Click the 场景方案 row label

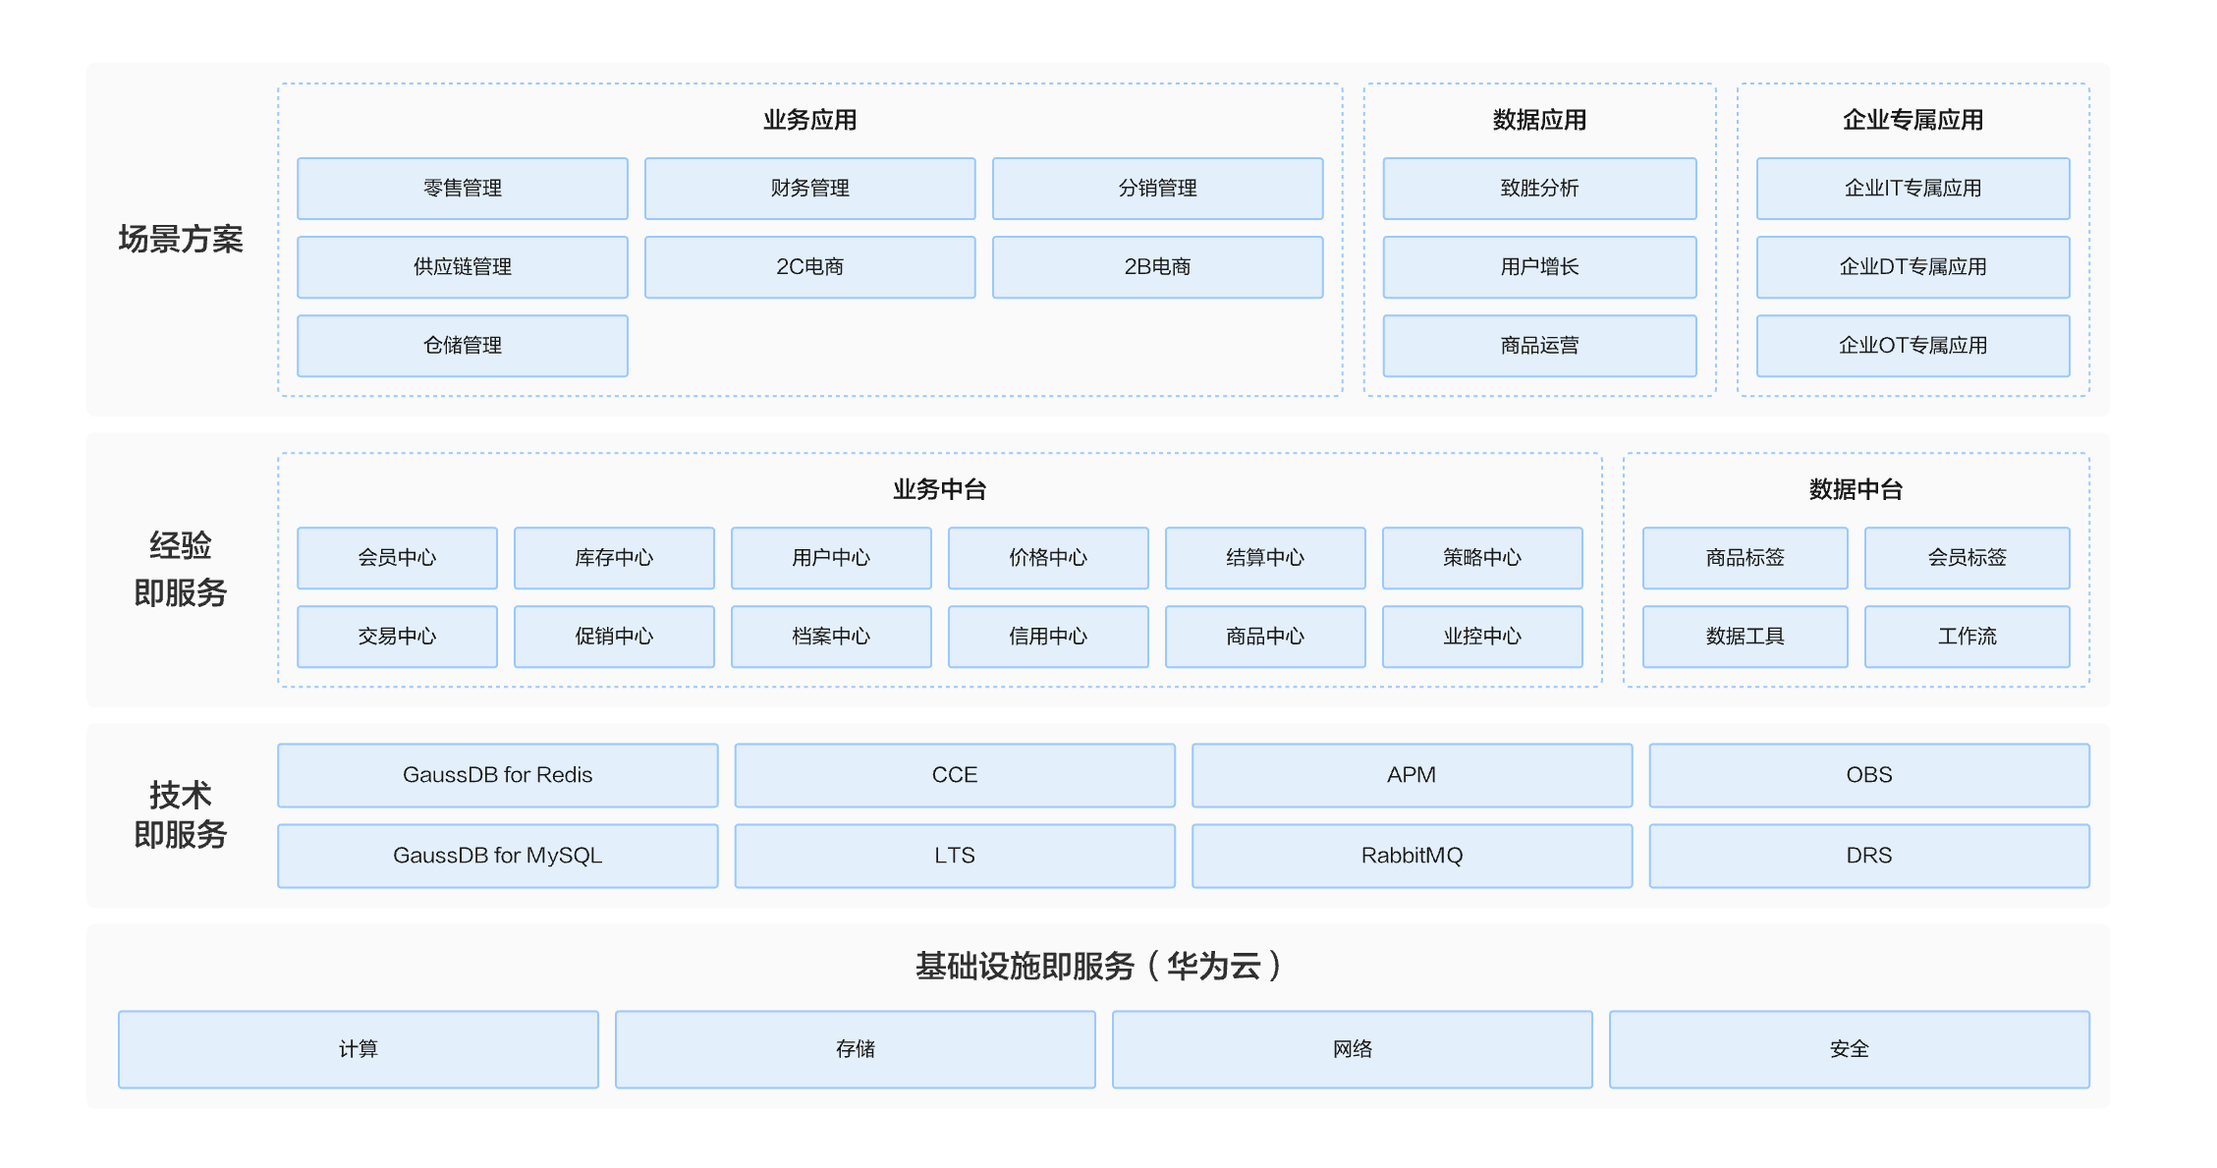pyautogui.click(x=180, y=239)
